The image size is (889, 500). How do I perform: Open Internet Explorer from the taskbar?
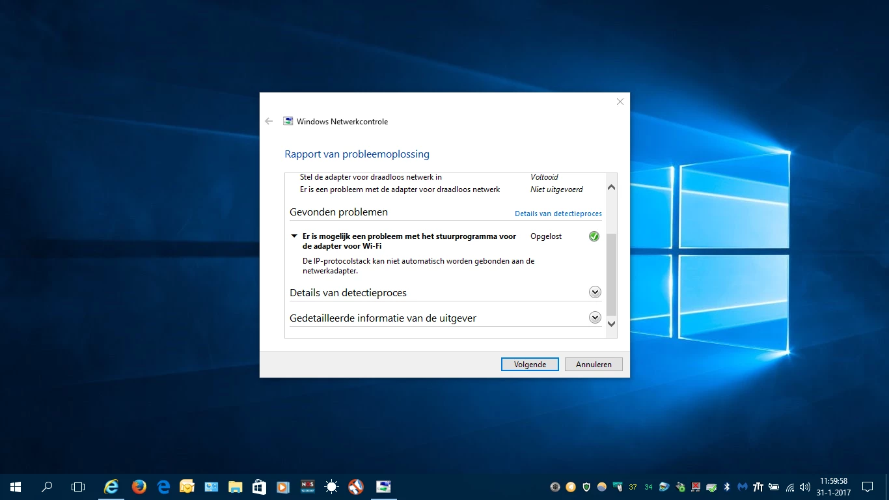(x=112, y=486)
